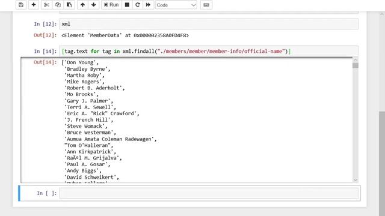Click 'Terri A. Sewell' in the output
Screen dimensions: 385x216
[x=88, y=107]
